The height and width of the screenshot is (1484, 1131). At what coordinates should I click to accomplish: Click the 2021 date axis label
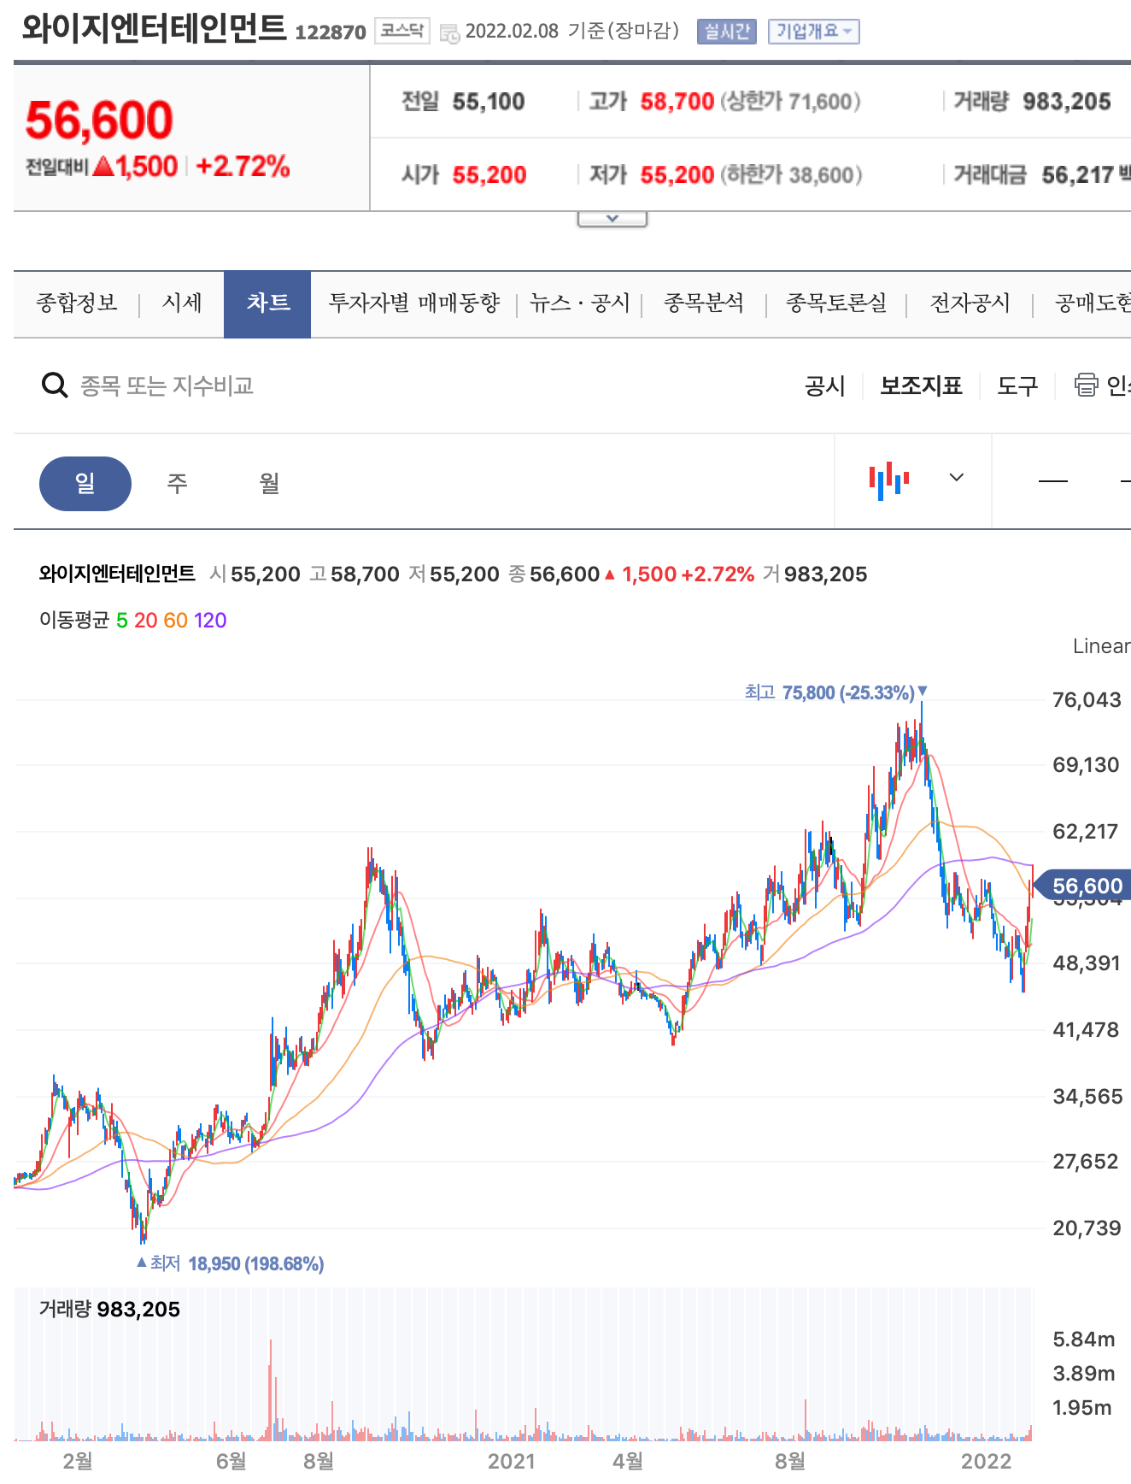pos(511,1461)
